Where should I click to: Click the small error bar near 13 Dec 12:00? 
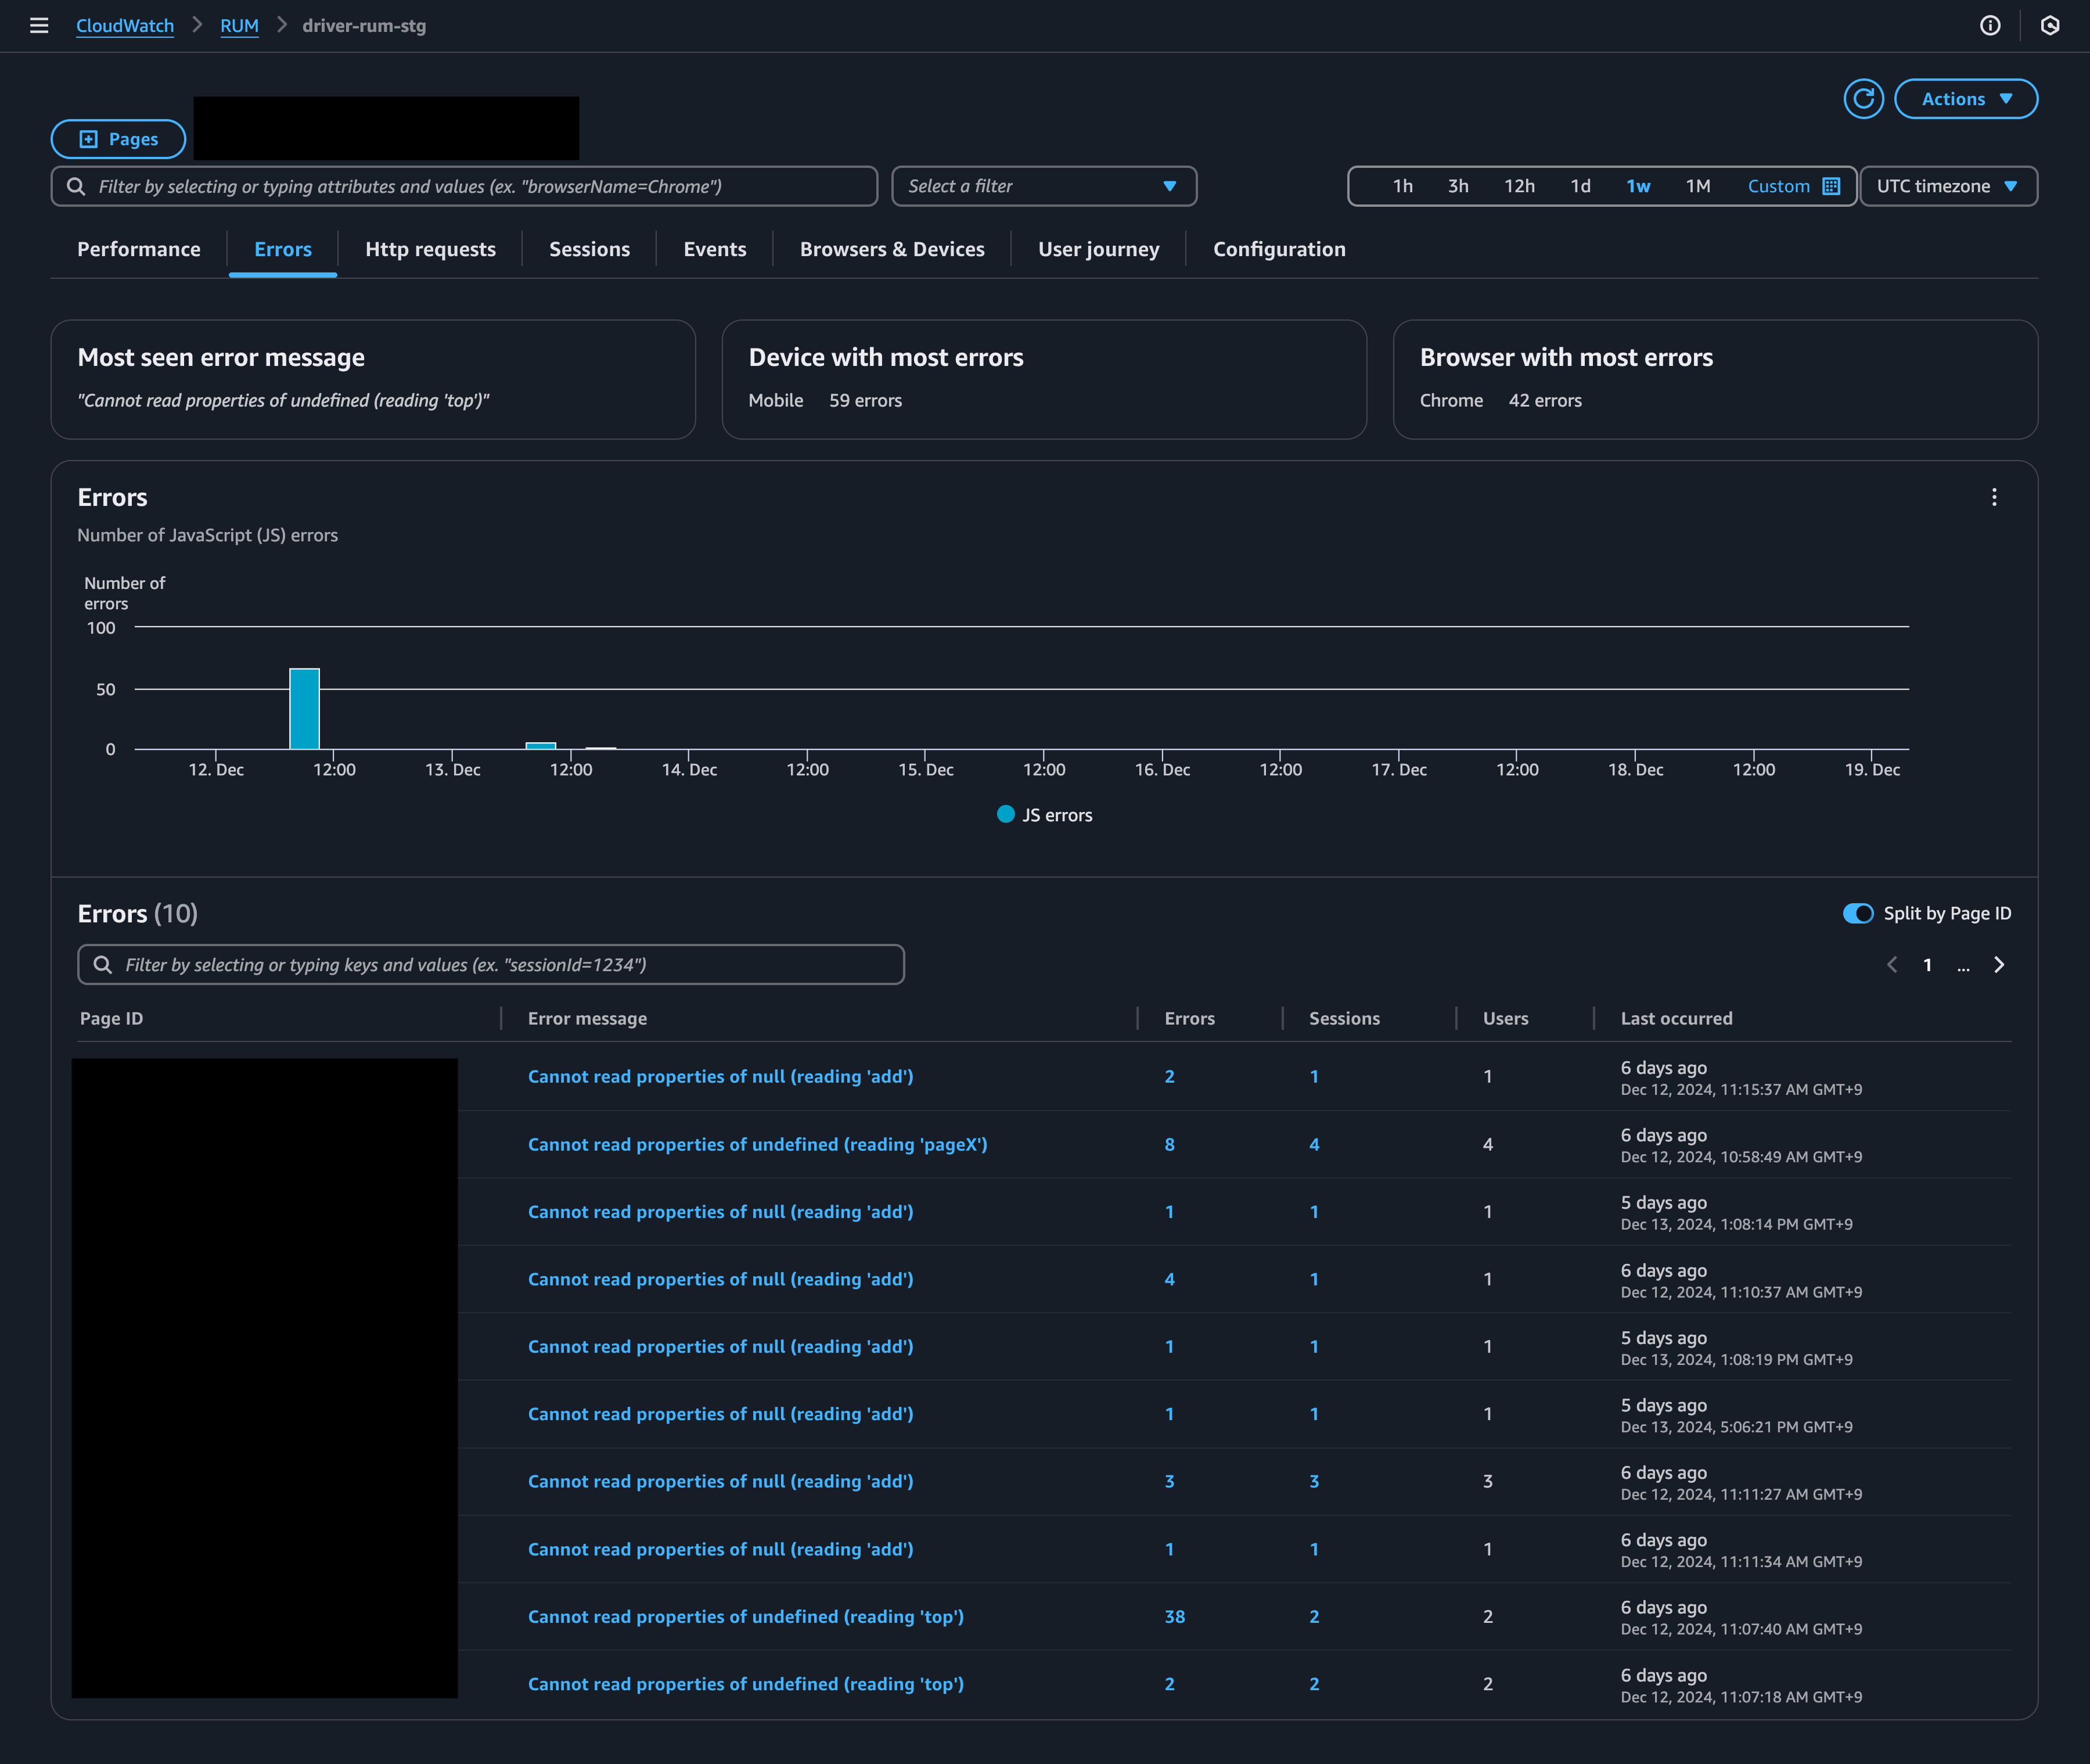point(541,745)
